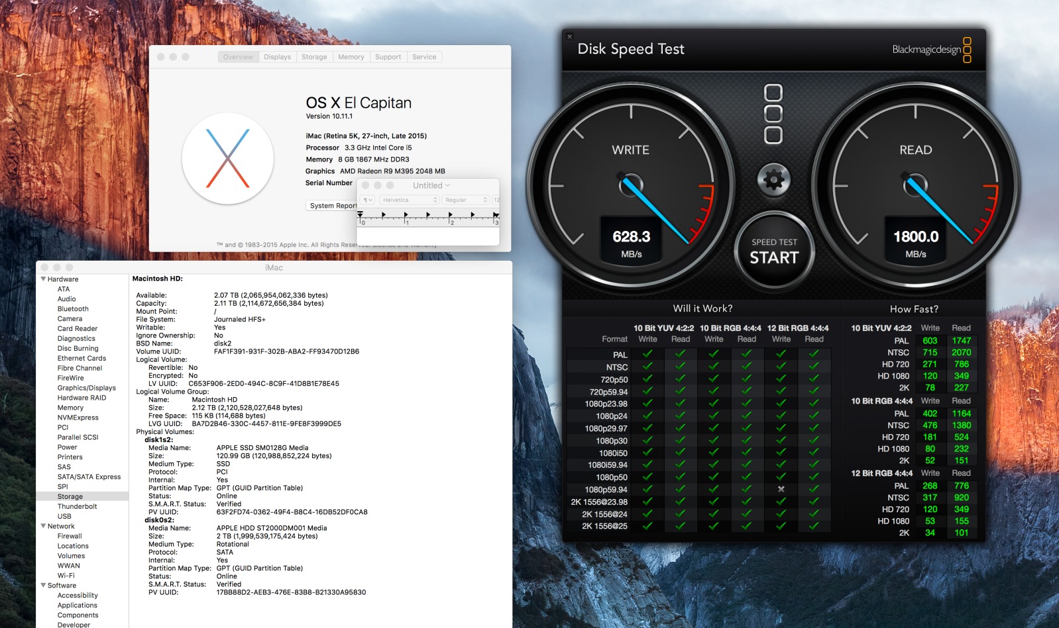The image size is (1059, 628).
Task: Open the paragraph style dropdown
Action: point(368,200)
